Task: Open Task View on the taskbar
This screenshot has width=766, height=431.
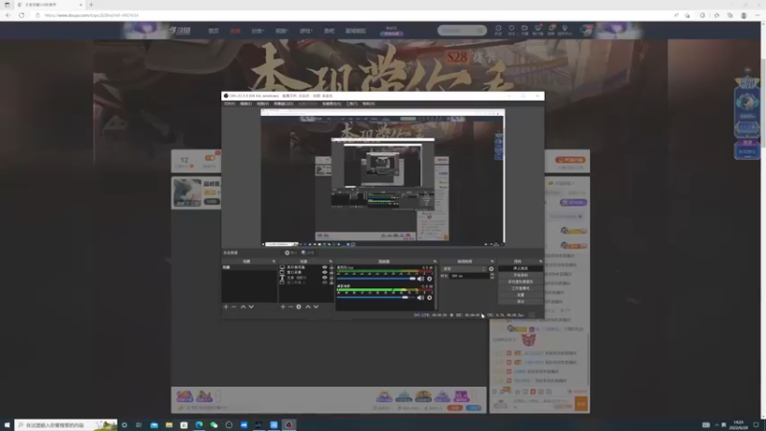Action: tap(139, 425)
